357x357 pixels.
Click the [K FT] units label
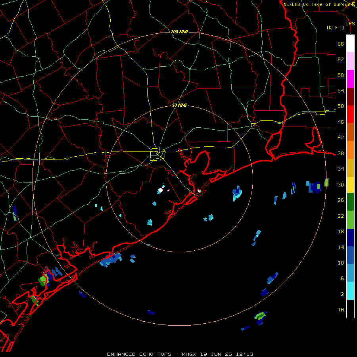(335, 28)
